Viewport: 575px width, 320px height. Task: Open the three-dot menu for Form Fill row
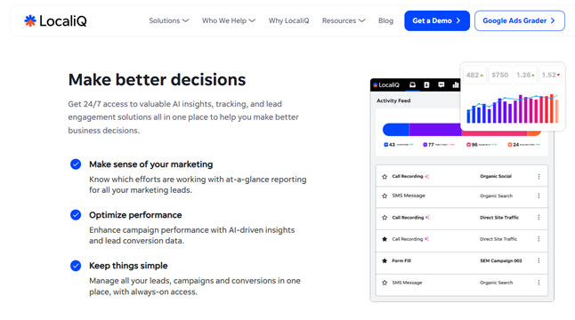point(539,260)
